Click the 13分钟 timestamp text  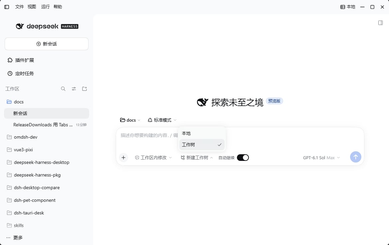click(x=81, y=125)
